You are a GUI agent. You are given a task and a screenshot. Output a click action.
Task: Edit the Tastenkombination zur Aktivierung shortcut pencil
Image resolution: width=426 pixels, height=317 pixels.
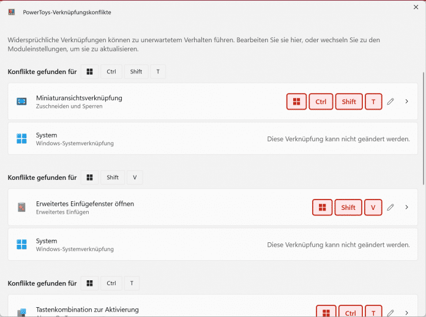click(x=390, y=313)
